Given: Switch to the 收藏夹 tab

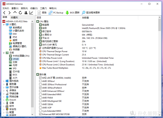Looking at the screenshot, I should point(14,17).
